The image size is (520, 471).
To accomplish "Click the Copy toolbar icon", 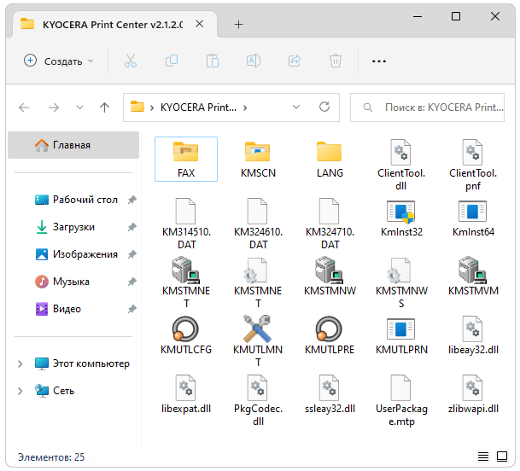I will [x=172, y=61].
